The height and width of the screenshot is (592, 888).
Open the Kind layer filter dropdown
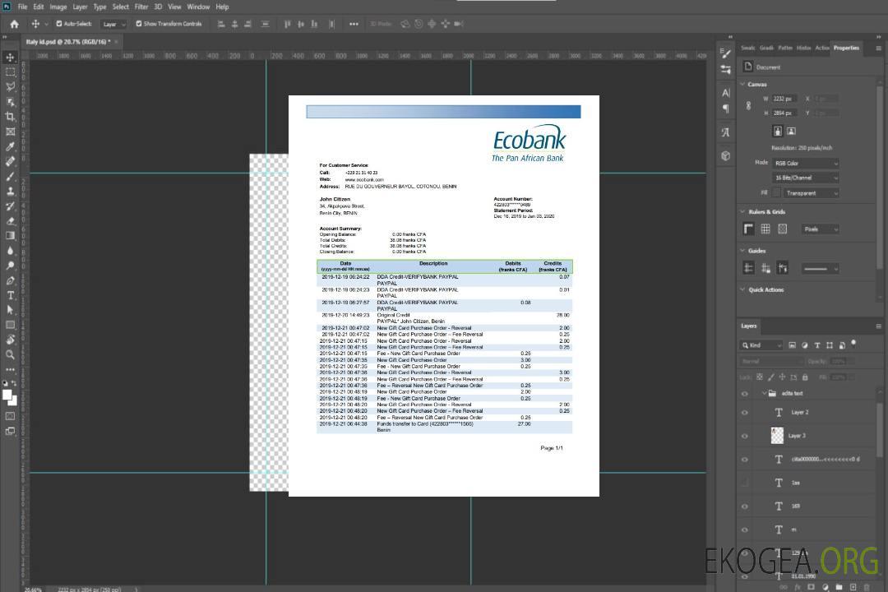point(761,345)
